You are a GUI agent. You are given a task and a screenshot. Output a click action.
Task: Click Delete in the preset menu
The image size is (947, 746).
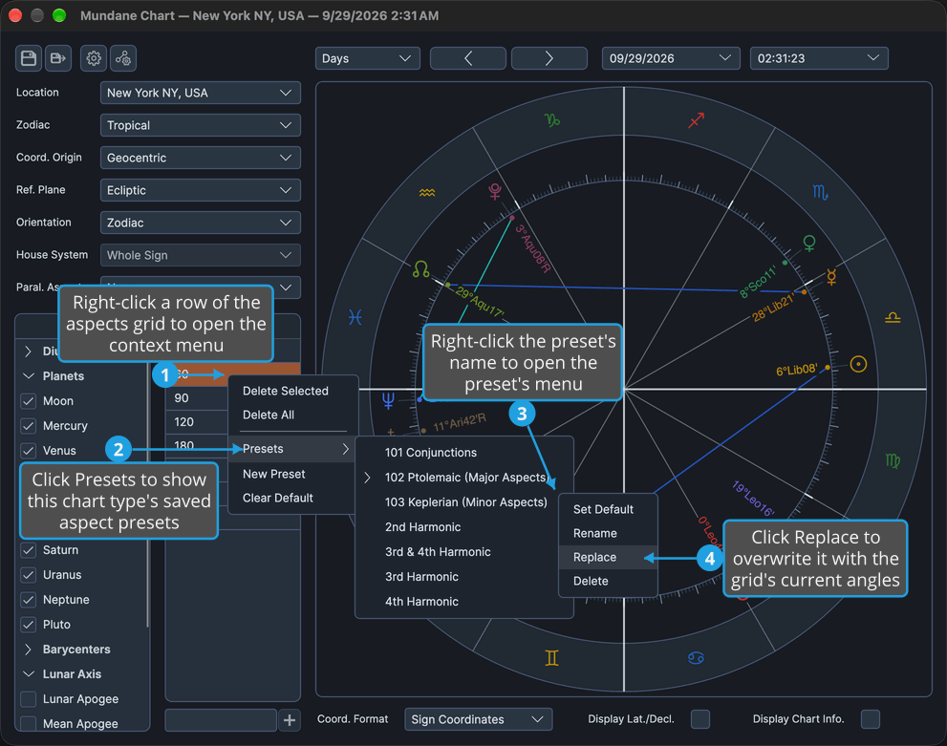[608, 581]
